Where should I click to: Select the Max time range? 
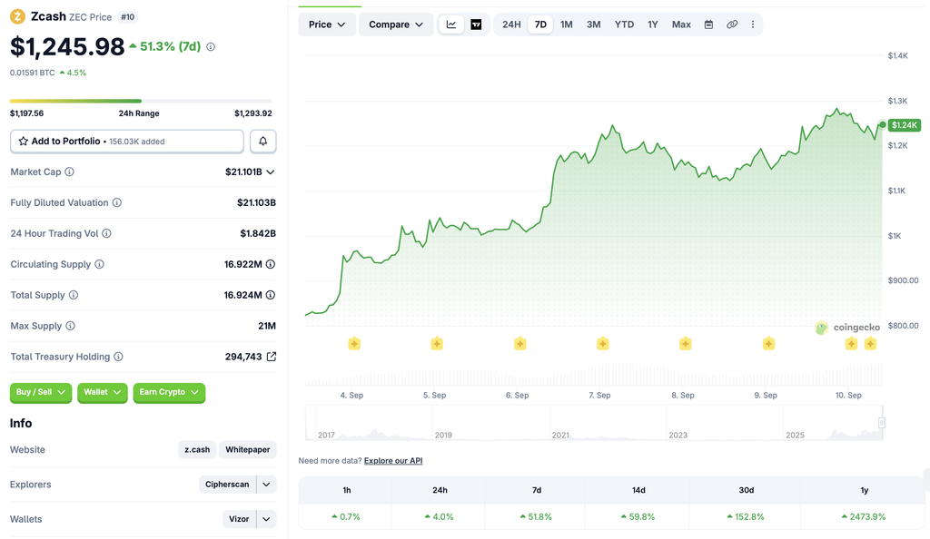(681, 24)
